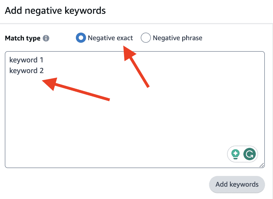Click the Add keywords button

[237, 184]
